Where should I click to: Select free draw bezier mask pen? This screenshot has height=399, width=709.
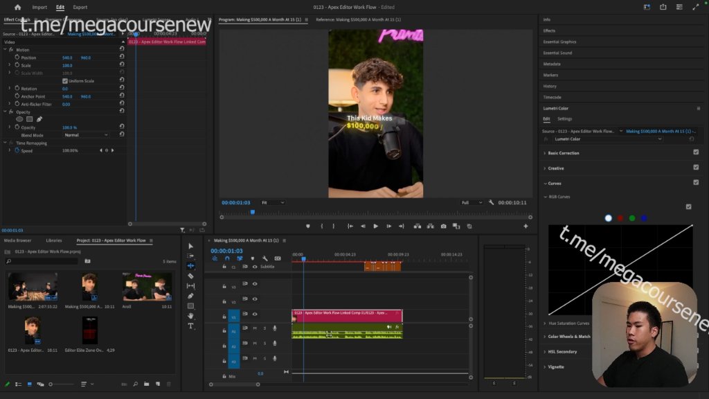pyautogui.click(x=39, y=119)
